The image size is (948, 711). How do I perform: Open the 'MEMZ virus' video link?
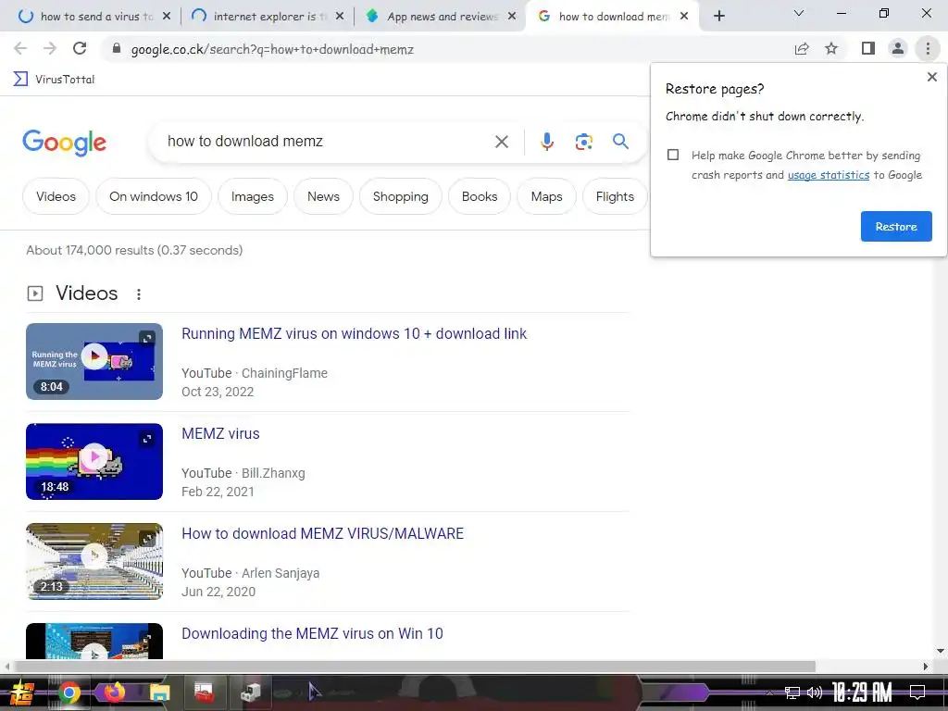pos(220,433)
